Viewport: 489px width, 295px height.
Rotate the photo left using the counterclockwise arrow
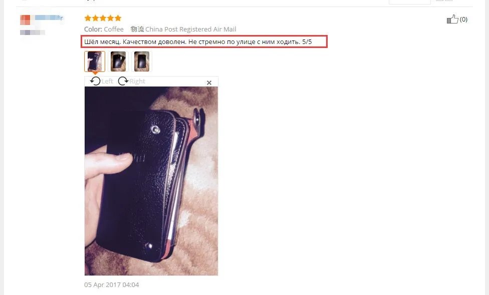click(x=95, y=81)
